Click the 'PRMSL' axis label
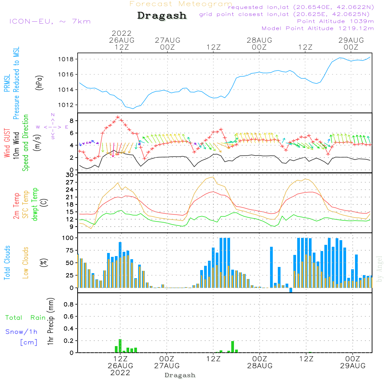Image resolution: width=388 pixels, height=388 pixels. pyautogui.click(x=7, y=83)
